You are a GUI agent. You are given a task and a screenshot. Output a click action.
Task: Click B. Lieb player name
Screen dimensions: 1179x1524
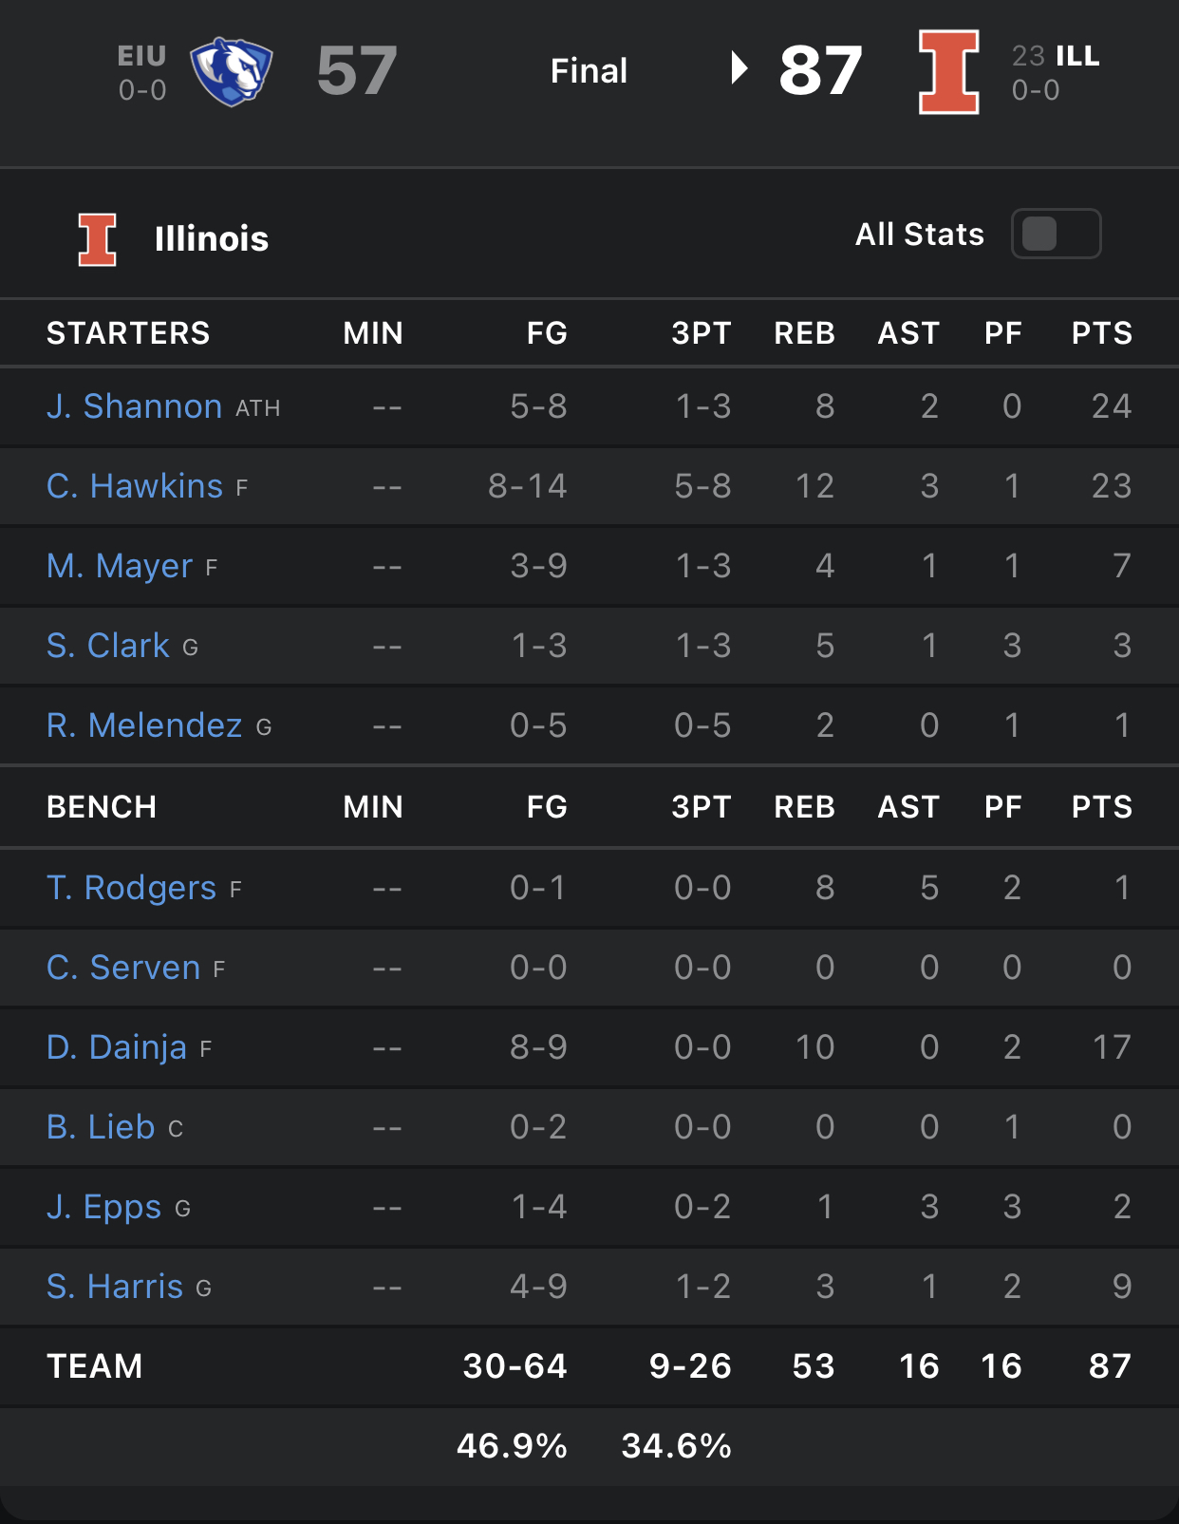coord(101,1127)
